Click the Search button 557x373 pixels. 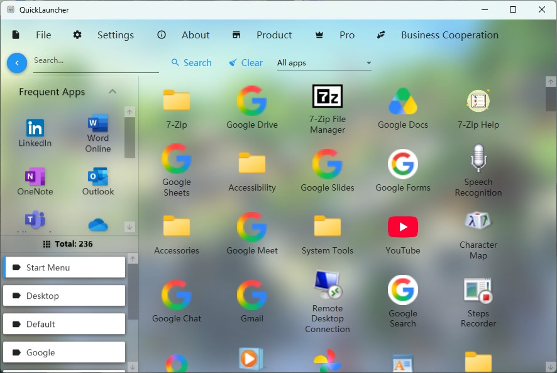[192, 63]
